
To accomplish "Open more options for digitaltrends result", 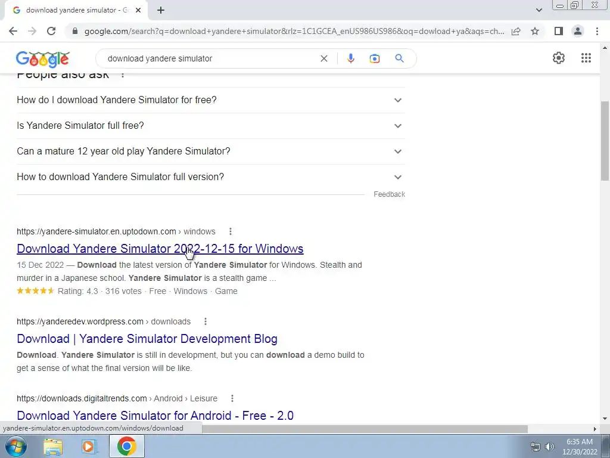I will click(232, 399).
